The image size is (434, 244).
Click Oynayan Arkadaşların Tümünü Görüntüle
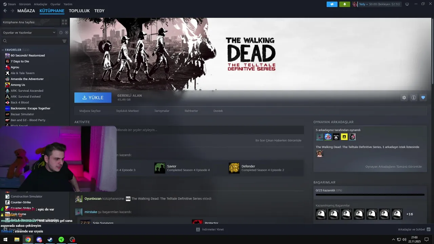click(x=394, y=167)
